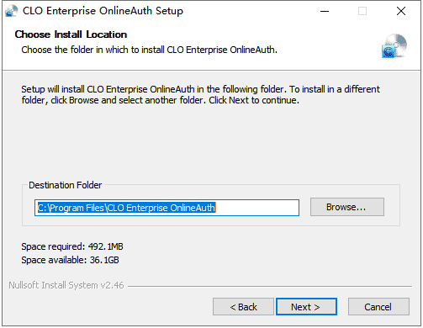Click the Nullsoft Install System v2.46 label
The height and width of the screenshot is (328, 423).
point(66,285)
